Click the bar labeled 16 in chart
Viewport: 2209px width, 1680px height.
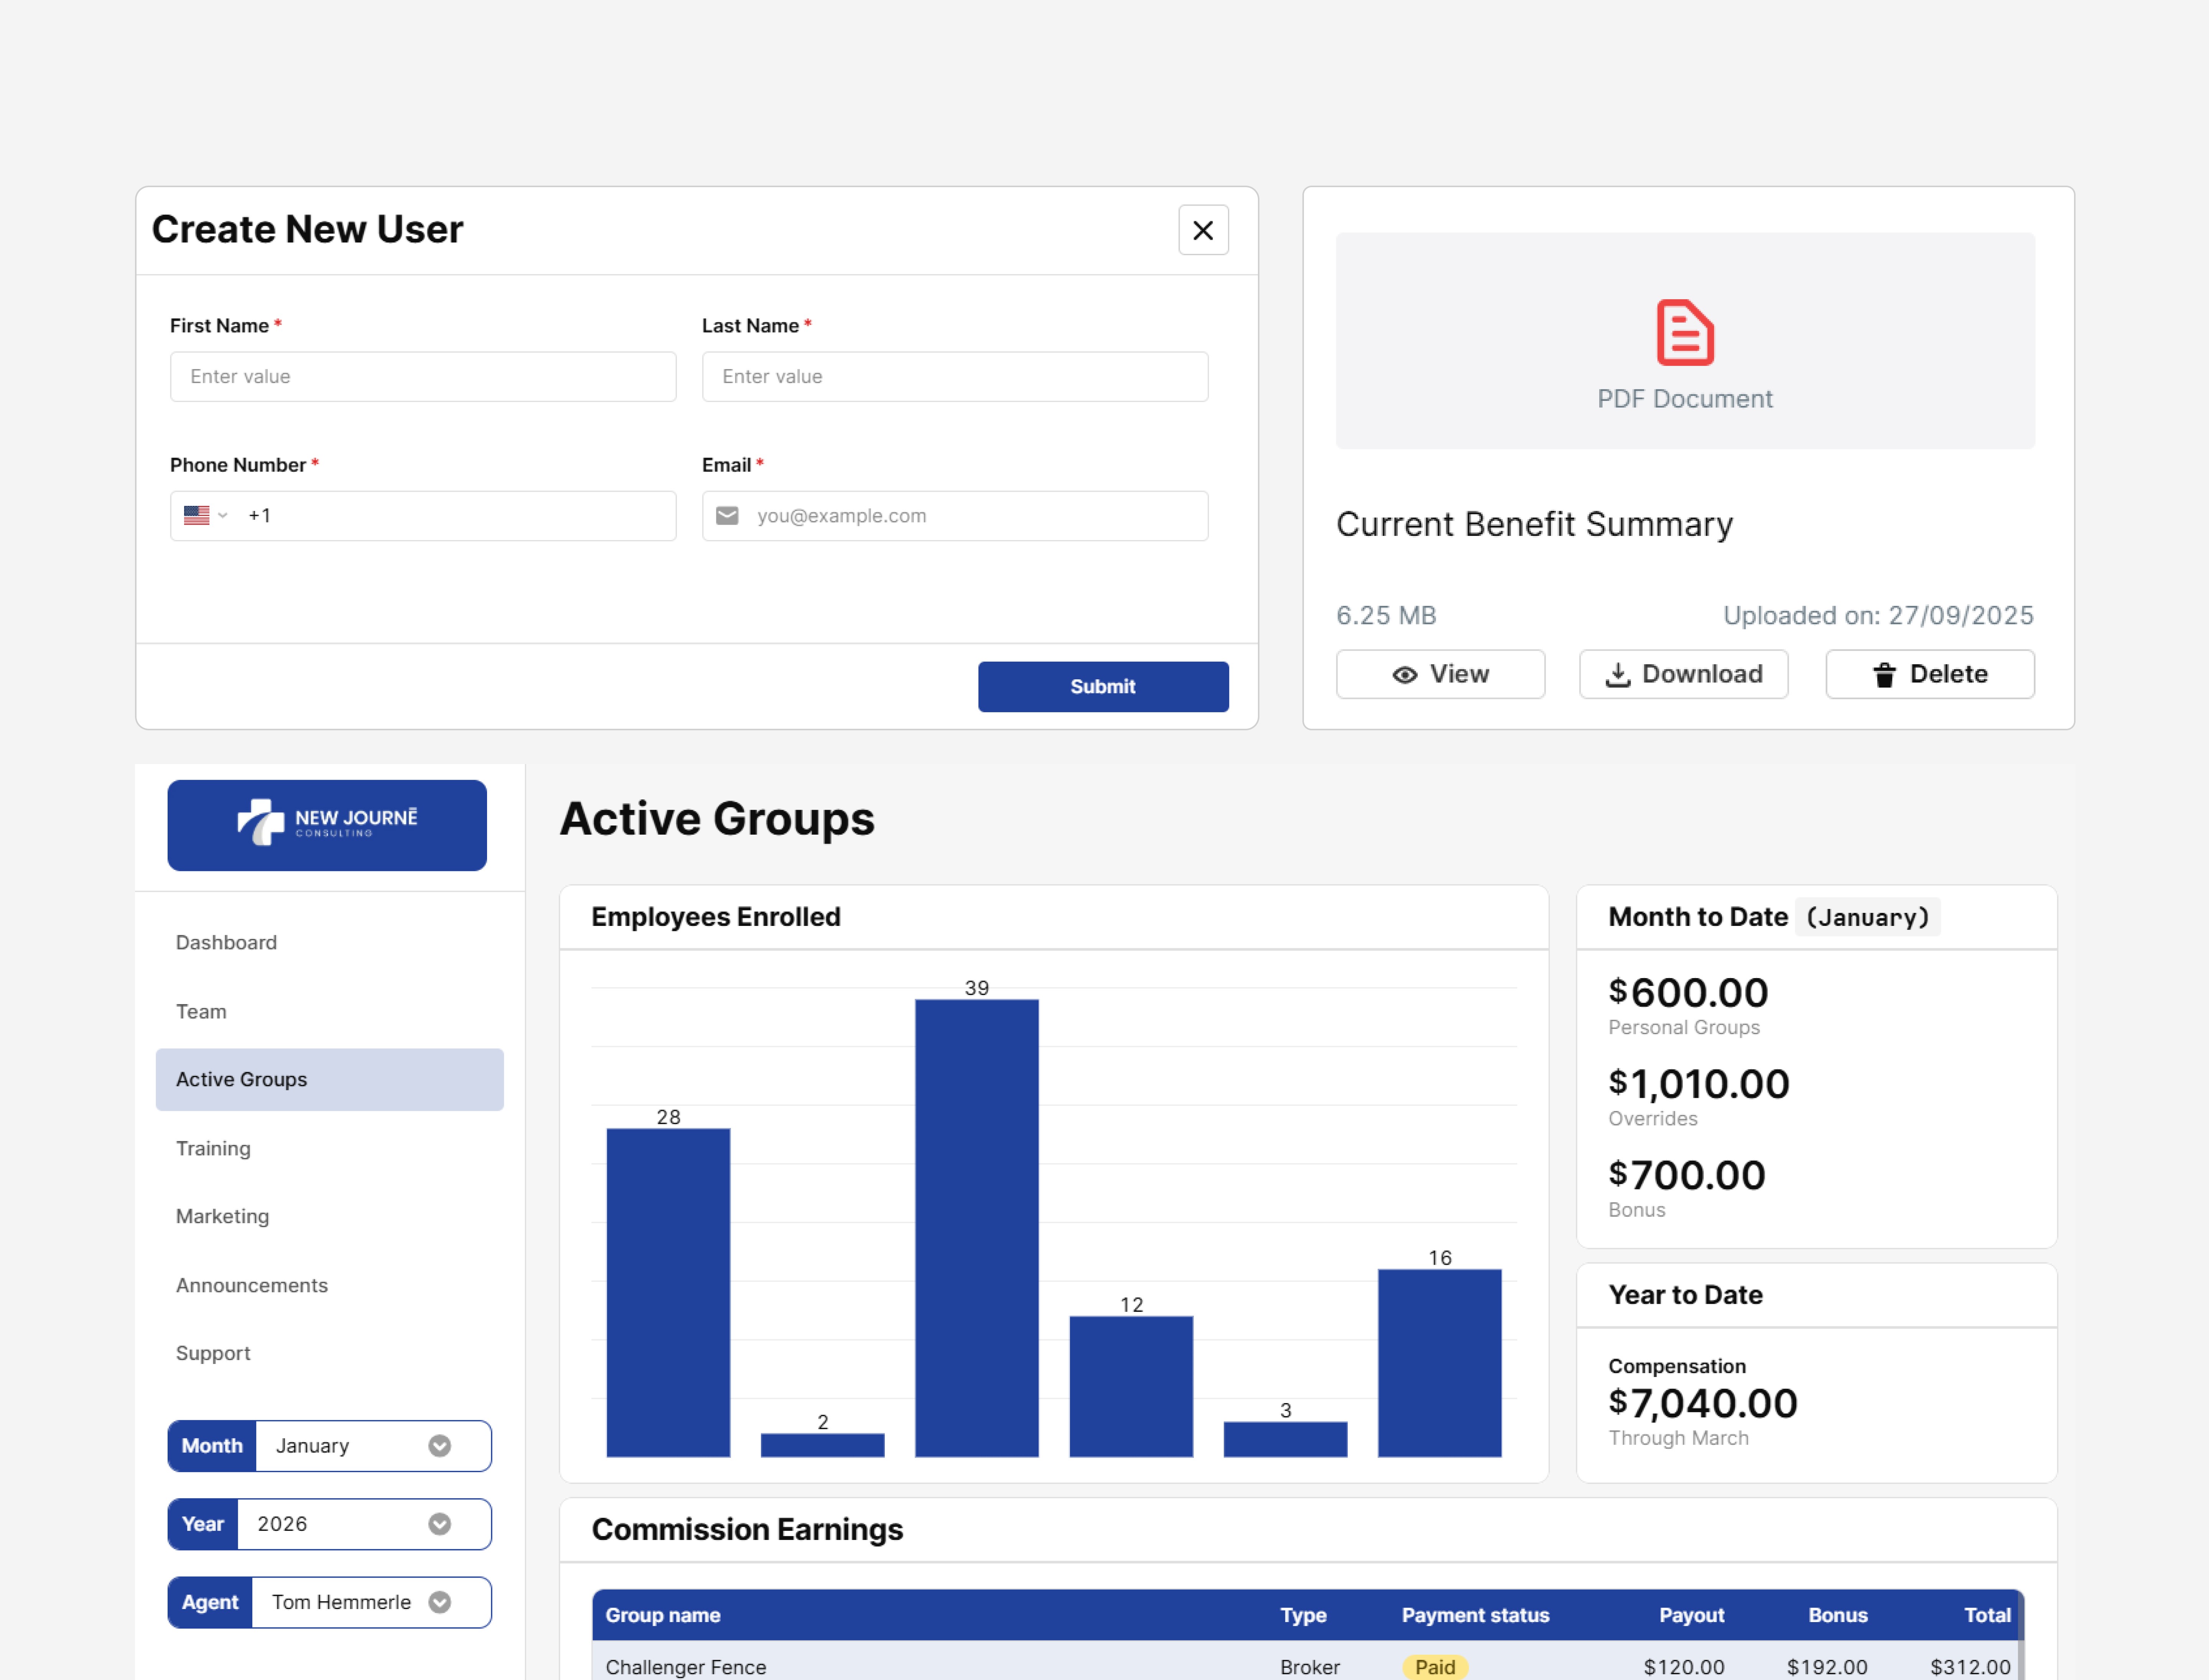point(1440,1363)
